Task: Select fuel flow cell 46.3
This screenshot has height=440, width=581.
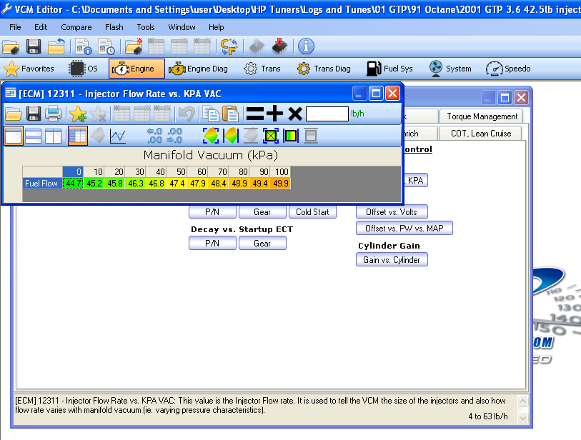Action: tap(135, 184)
